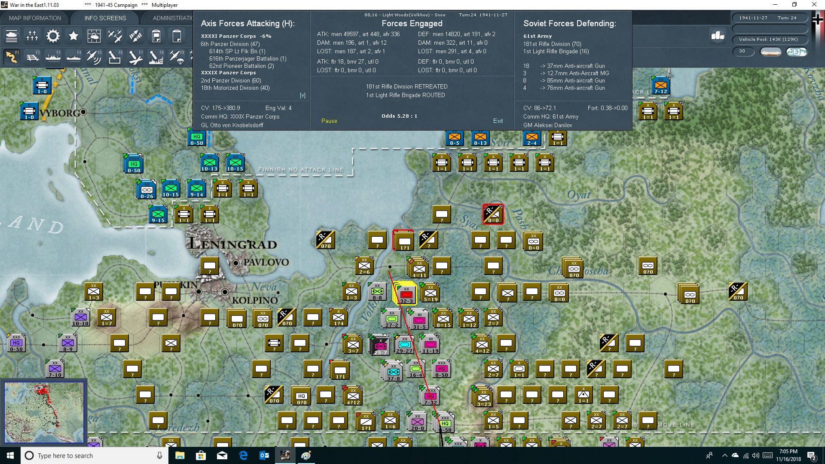Toggle the [v] detail expander in attackers list

(302, 95)
